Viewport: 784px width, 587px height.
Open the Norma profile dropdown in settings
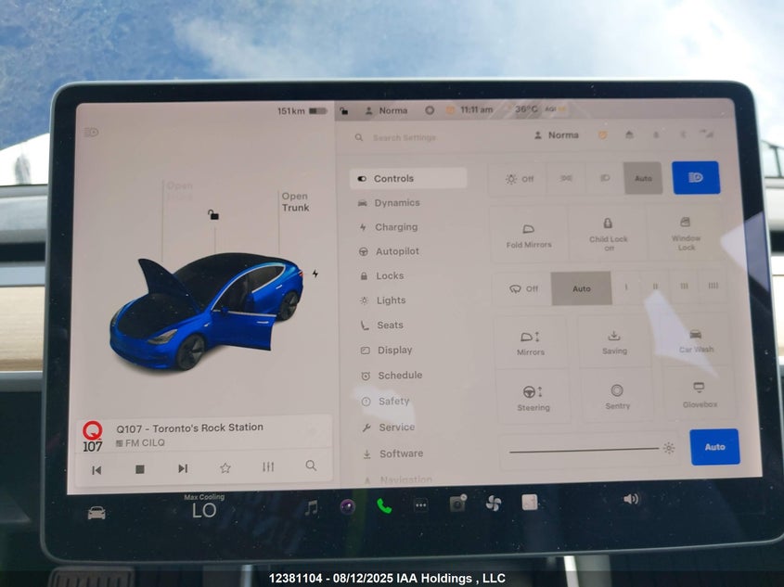point(557,135)
